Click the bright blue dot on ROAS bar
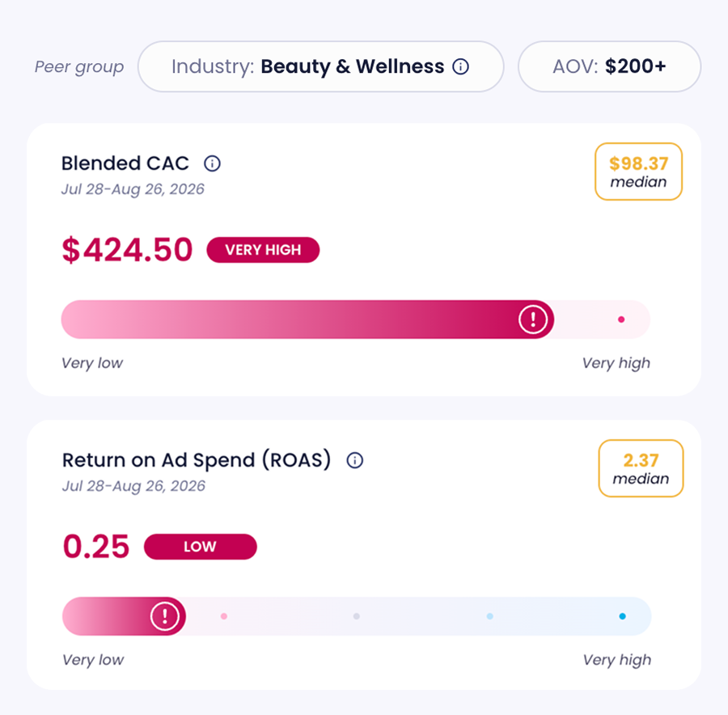728x715 pixels. 622,616
